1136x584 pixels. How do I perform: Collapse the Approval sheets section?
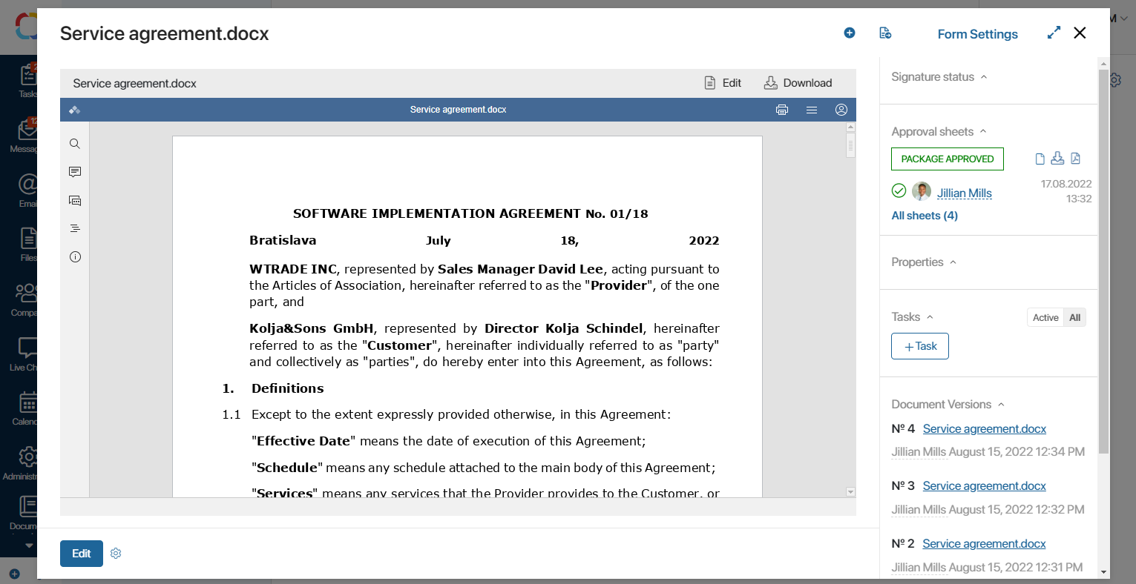click(x=983, y=131)
